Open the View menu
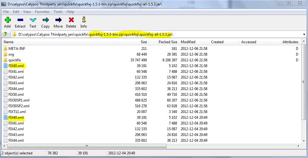The image size is (308, 158). coord(27,12)
